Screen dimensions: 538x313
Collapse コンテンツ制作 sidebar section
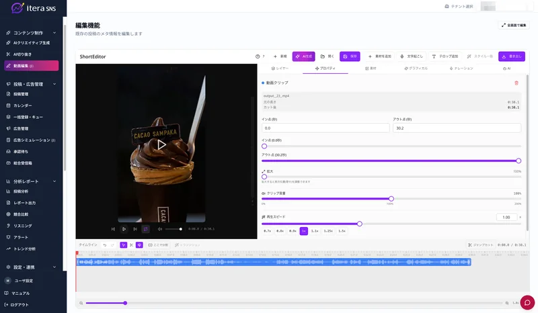[x=31, y=33]
